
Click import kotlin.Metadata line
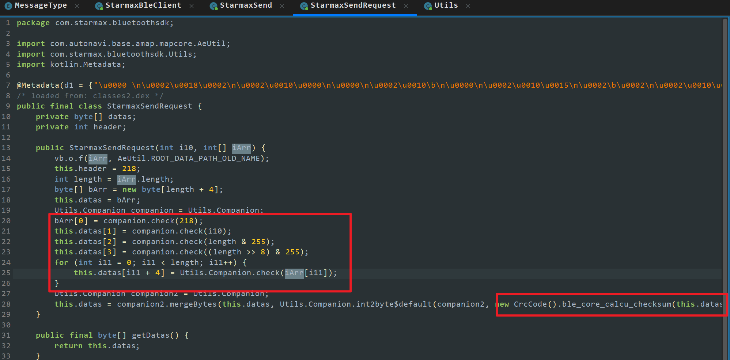[71, 64]
